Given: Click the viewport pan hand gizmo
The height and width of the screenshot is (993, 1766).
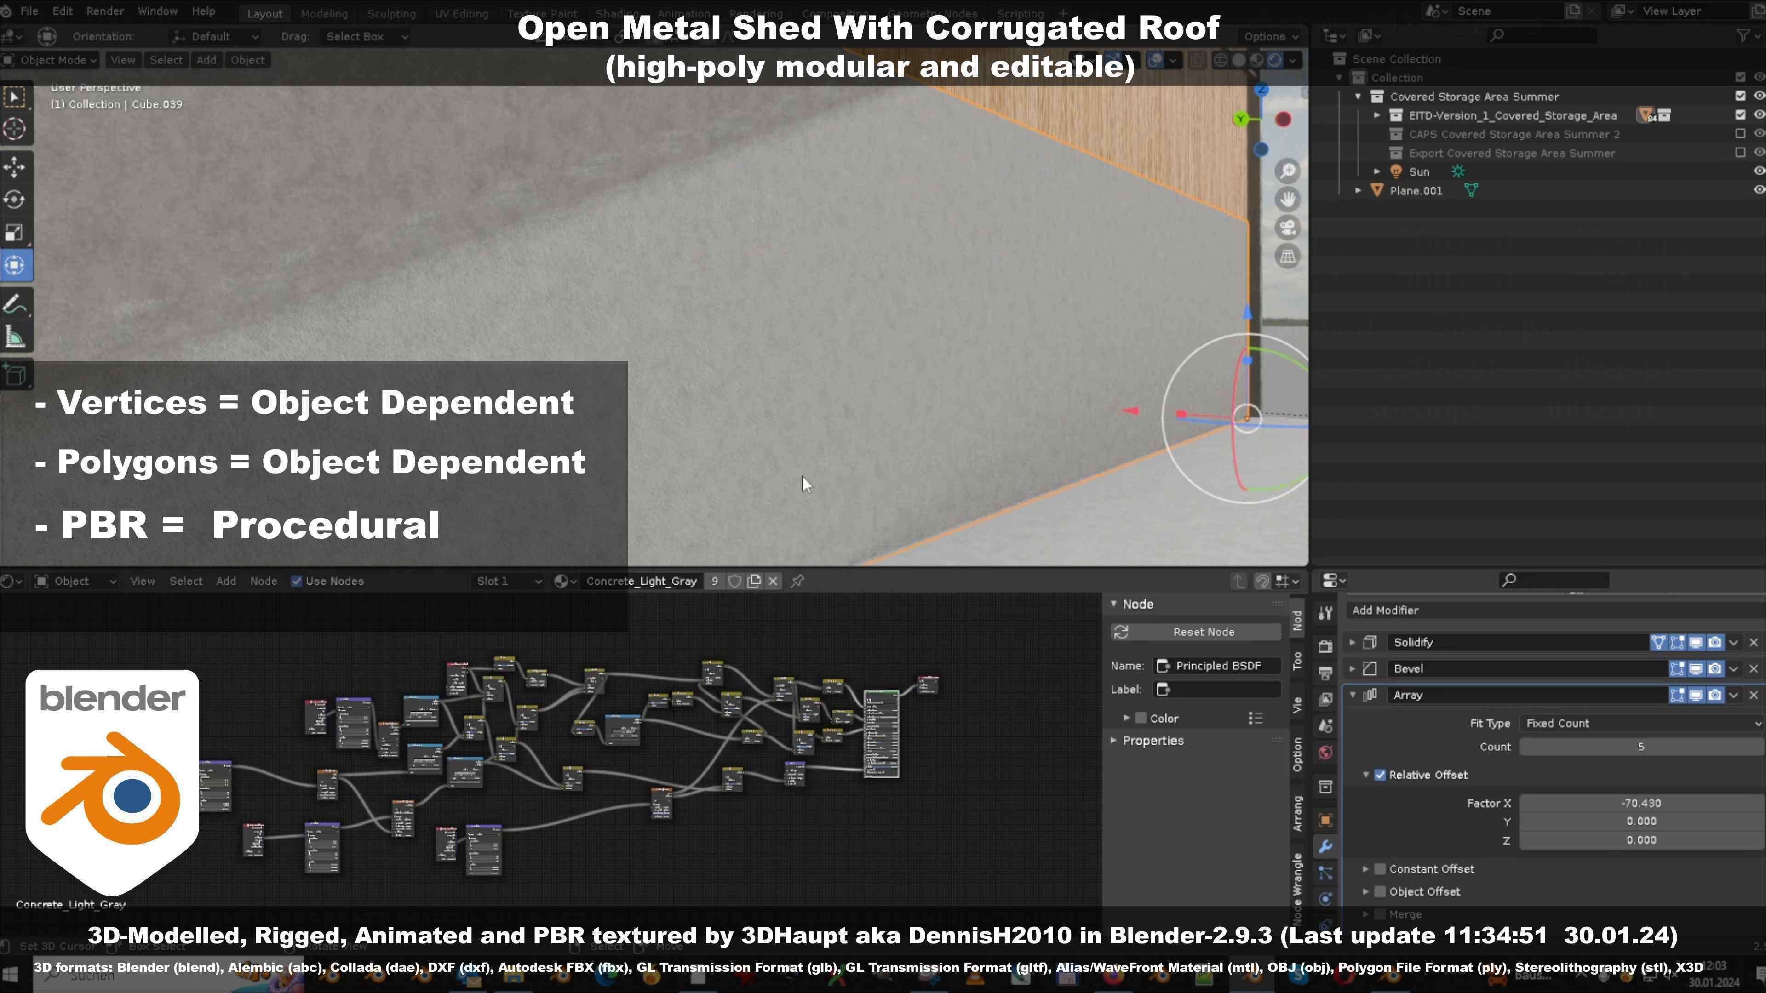Looking at the screenshot, I should click(1288, 199).
